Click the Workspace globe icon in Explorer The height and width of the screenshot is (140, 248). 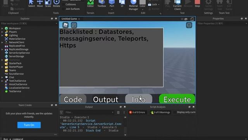pyautogui.click(x=6, y=28)
